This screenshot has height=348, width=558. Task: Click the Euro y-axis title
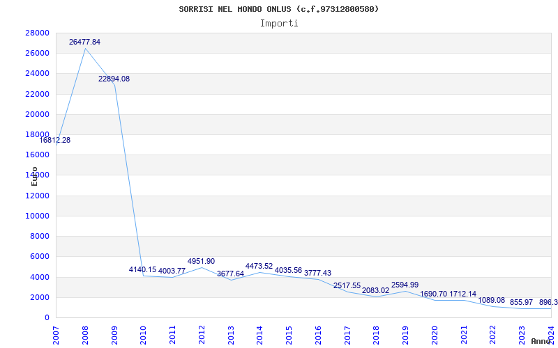[x=34, y=176]
